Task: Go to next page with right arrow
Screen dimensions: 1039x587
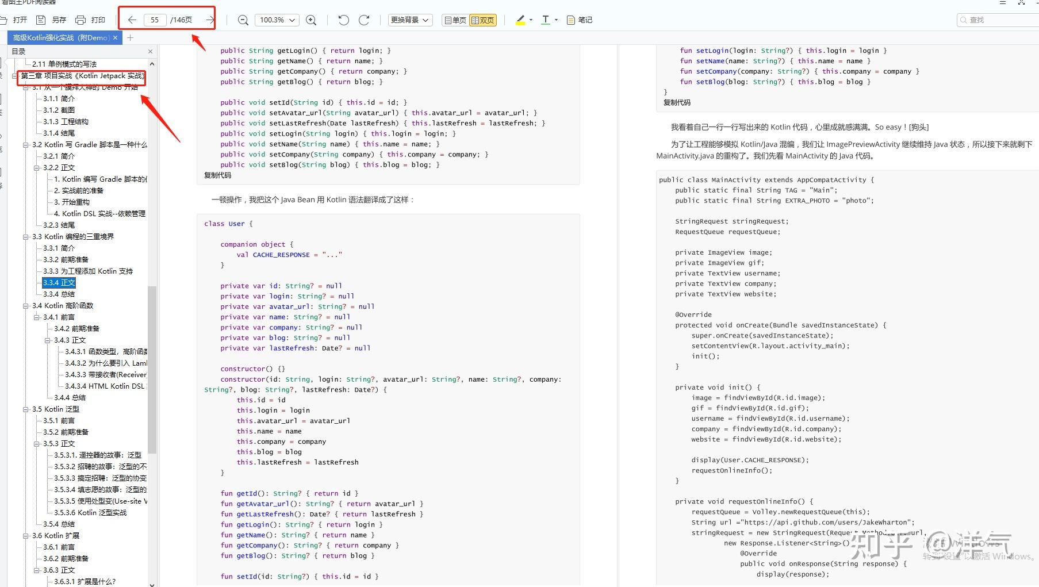Action: coord(209,19)
